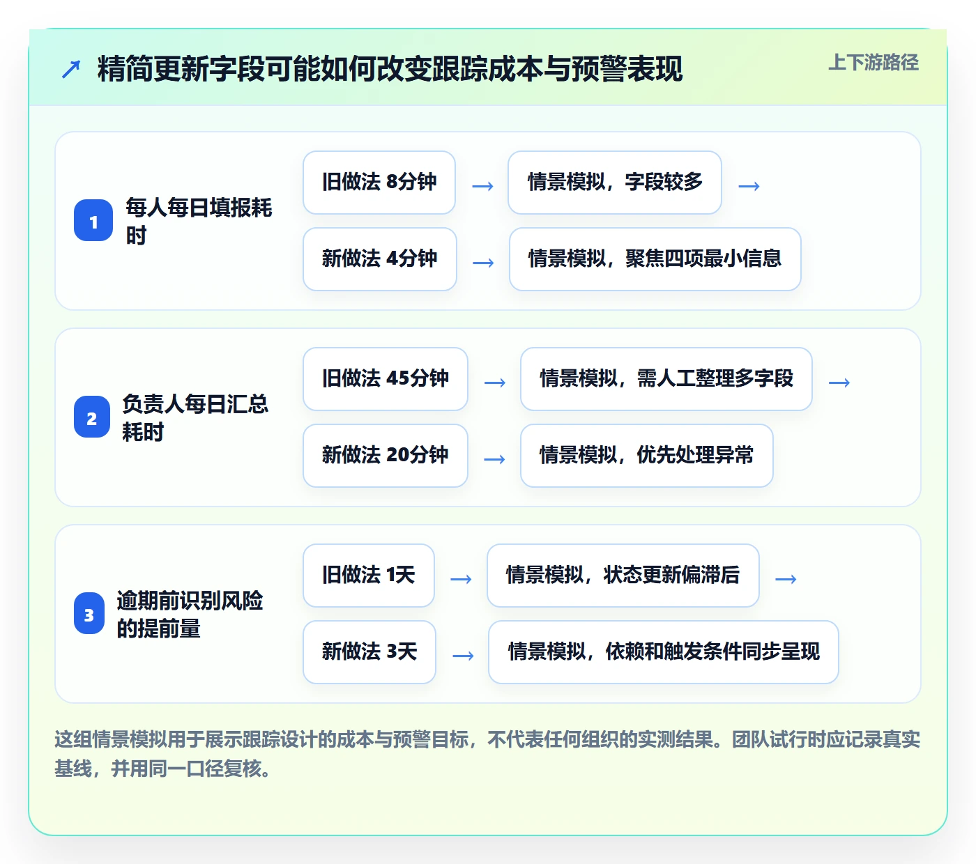Click the 情景模拟，聚焦四项最小信息 box
Screen dimensions: 976x864
(x=655, y=259)
